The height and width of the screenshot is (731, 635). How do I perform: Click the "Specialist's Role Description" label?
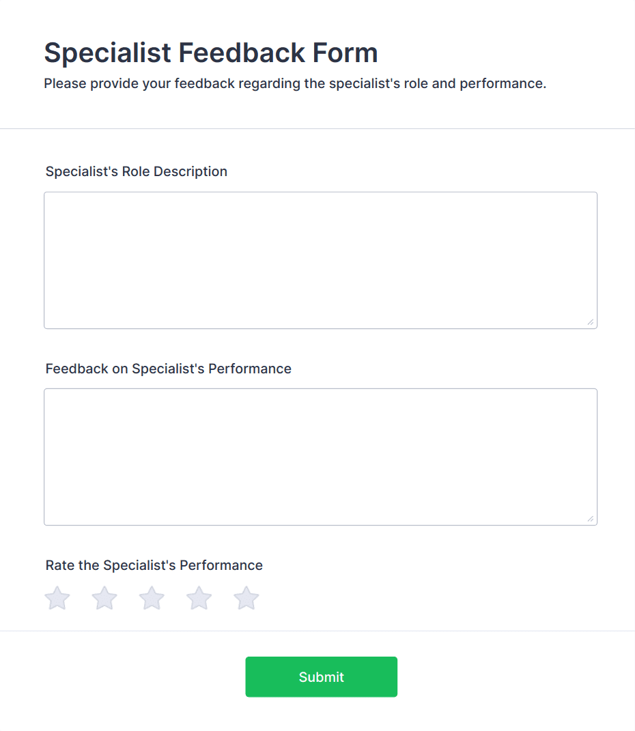point(137,171)
